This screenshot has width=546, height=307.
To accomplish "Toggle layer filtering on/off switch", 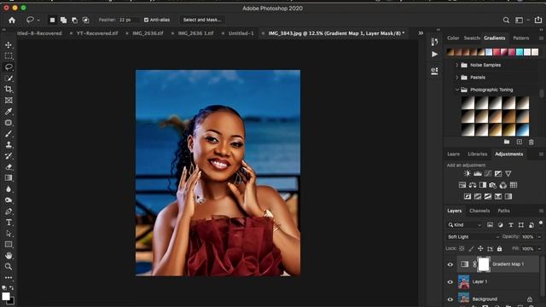I will pyautogui.click(x=541, y=223).
